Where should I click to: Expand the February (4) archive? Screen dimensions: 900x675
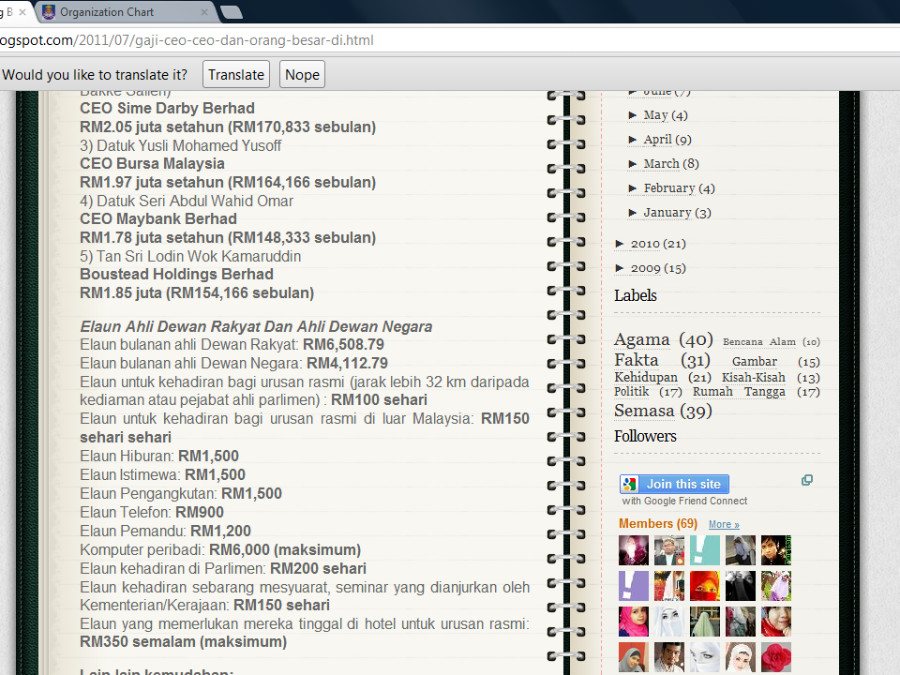(633, 188)
